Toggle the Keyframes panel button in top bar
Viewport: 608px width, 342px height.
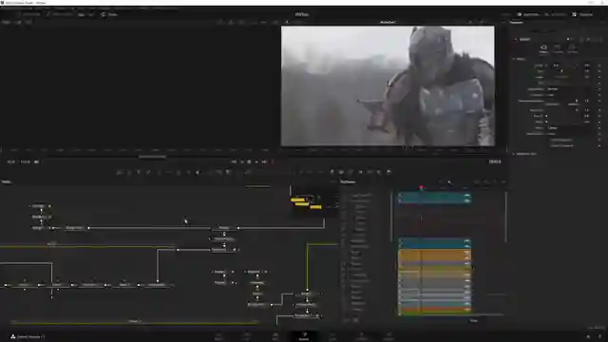coord(528,14)
